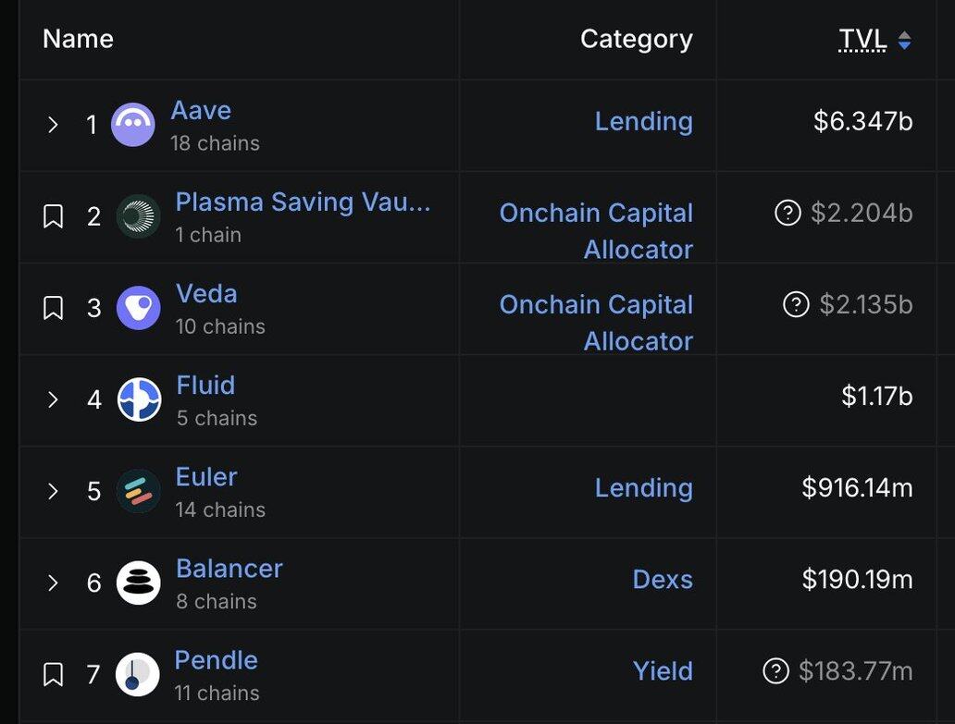
Task: Bookmark the Veda protocol row
Action: click(x=54, y=308)
